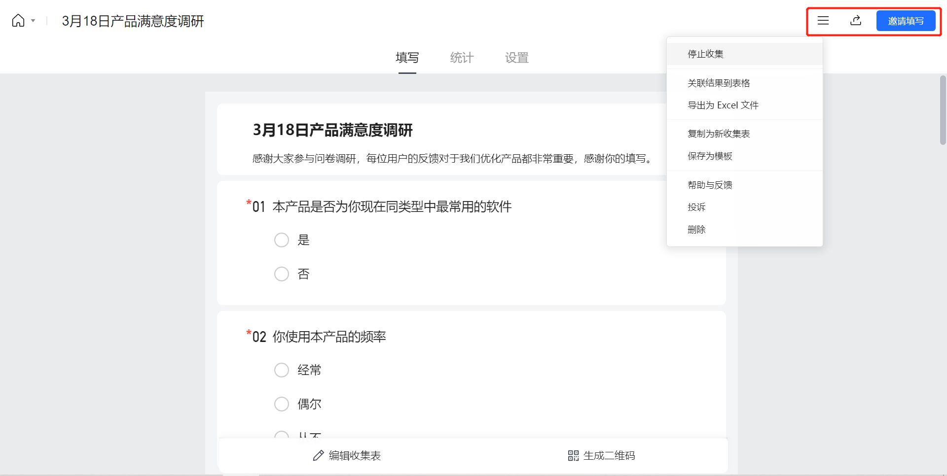Click the 编辑收集表 button
Screen dimensions: 947x476
point(347,455)
